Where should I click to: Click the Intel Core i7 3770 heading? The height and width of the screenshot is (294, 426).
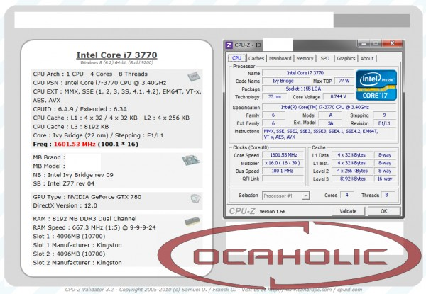point(116,55)
